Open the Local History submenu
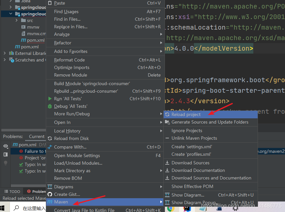Image resolution: width=285 pixels, height=212 pixels. 106,131
